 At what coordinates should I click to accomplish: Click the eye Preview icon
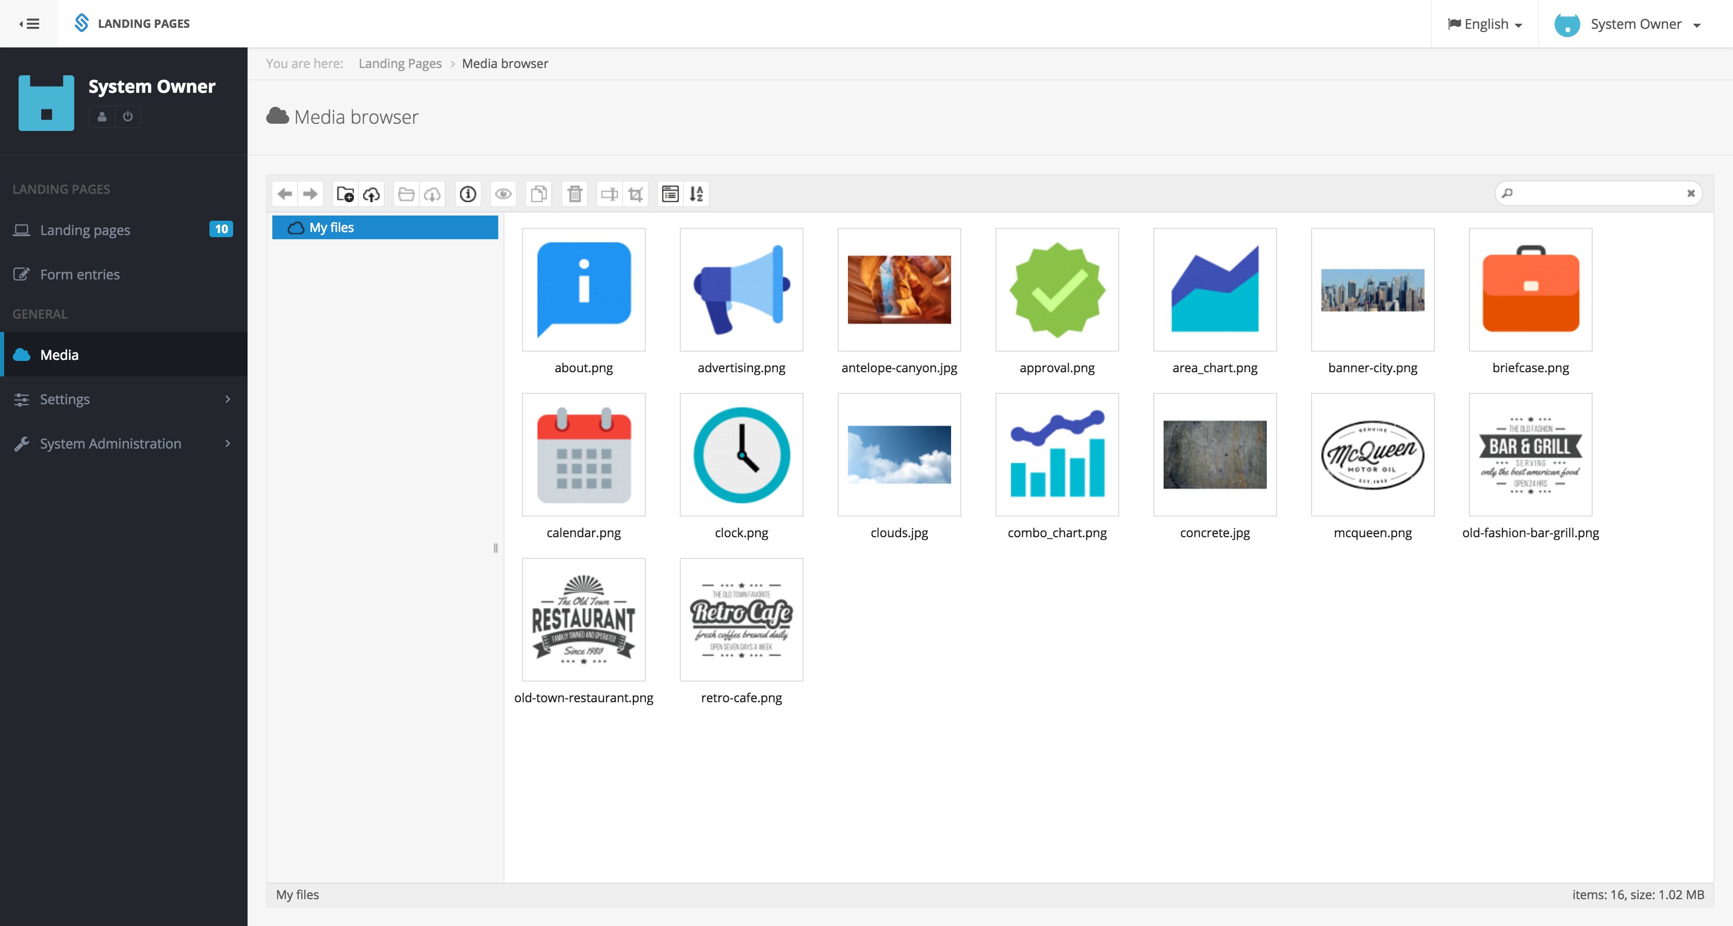coord(503,194)
